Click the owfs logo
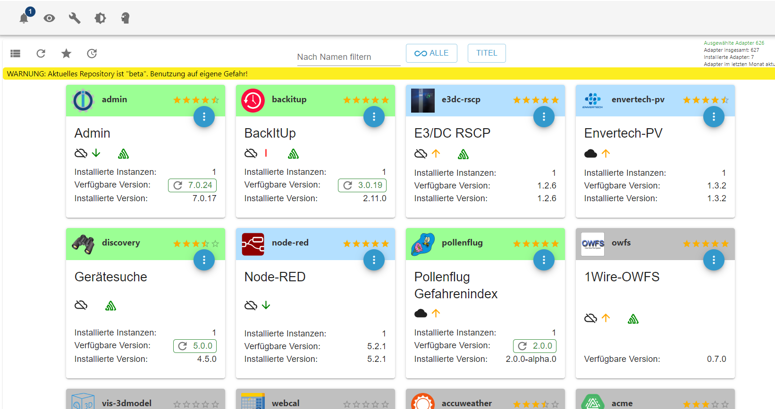Viewport: 775px width, 409px height. pyautogui.click(x=593, y=244)
